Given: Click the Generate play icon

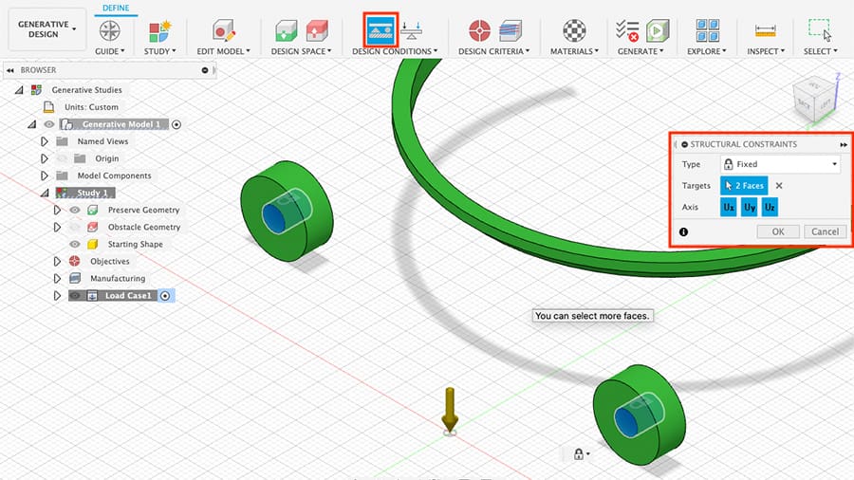Looking at the screenshot, I should click(658, 30).
